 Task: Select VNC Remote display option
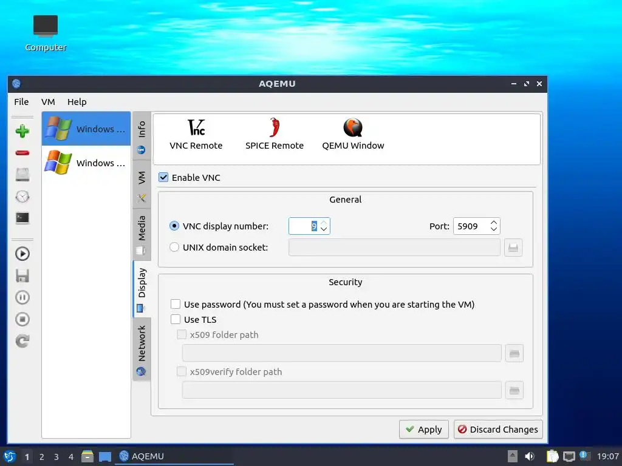(x=196, y=134)
